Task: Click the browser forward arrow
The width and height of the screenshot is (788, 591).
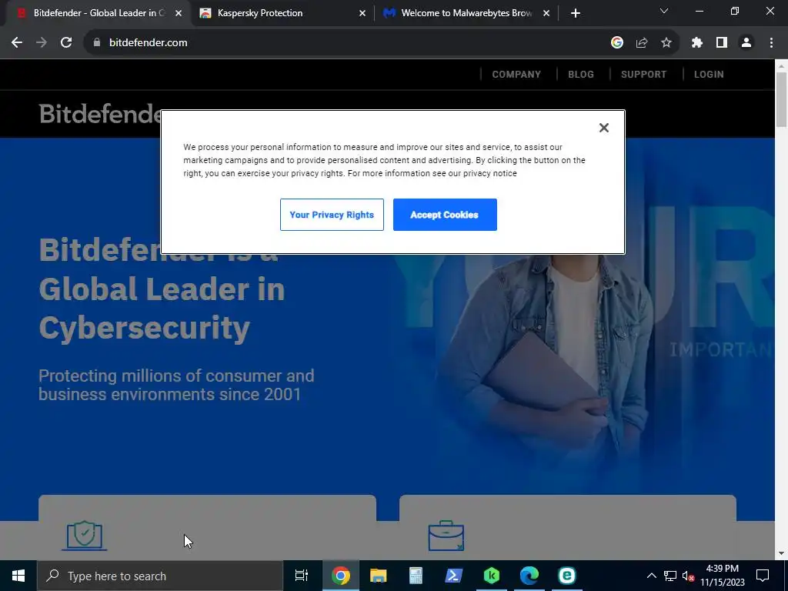Action: point(42,43)
